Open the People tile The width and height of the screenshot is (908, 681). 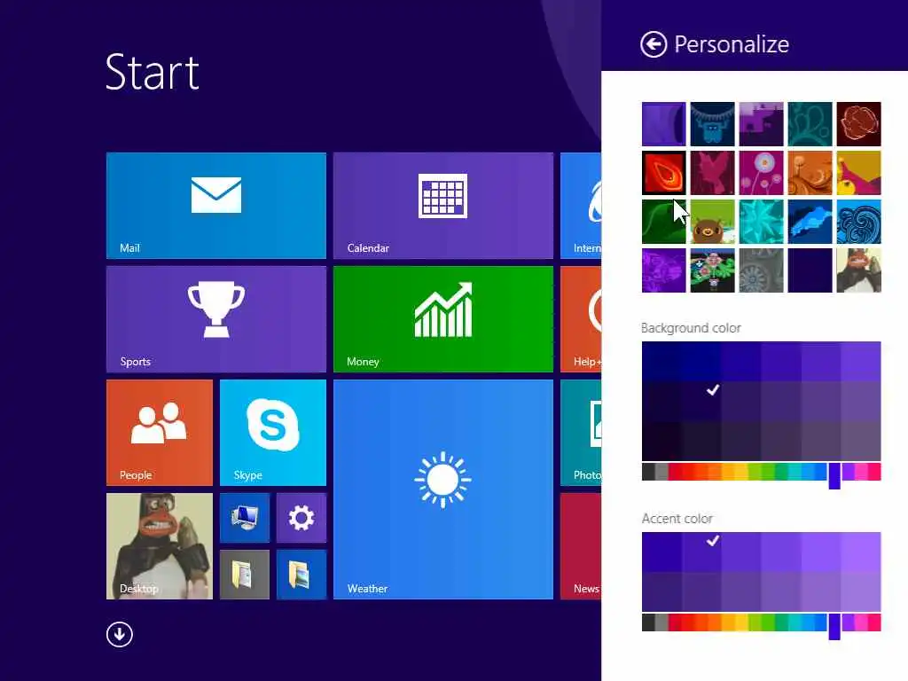coord(160,433)
